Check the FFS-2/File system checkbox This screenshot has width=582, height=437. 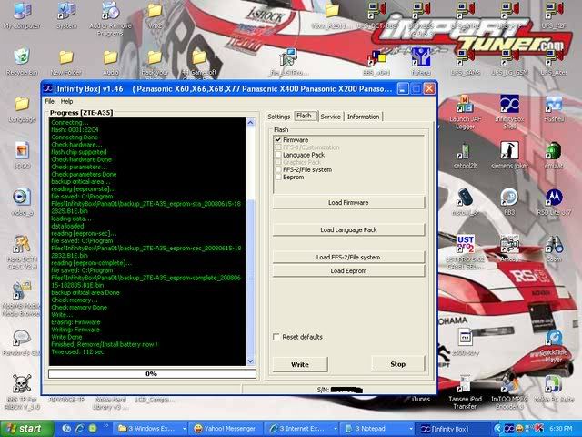point(278,170)
